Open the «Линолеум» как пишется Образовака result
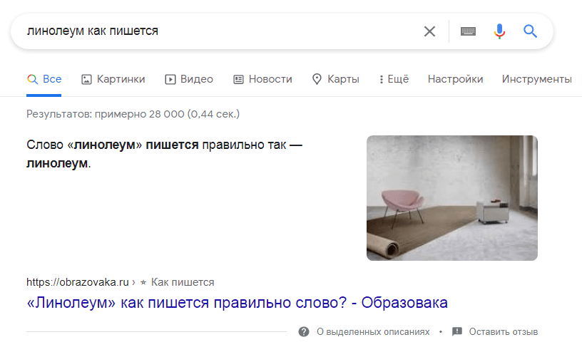Image resolution: width=582 pixels, height=352 pixels. (x=237, y=303)
